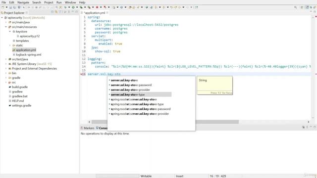The width and height of the screenshot is (317, 178).
Task: Click the magnifier Search icon at the toolbar's right end
Action: point(295,7)
